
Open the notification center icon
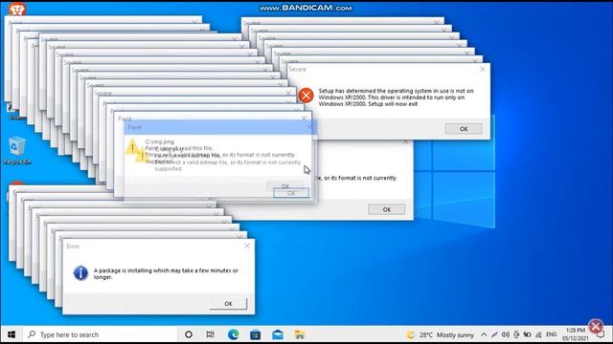tap(601, 334)
